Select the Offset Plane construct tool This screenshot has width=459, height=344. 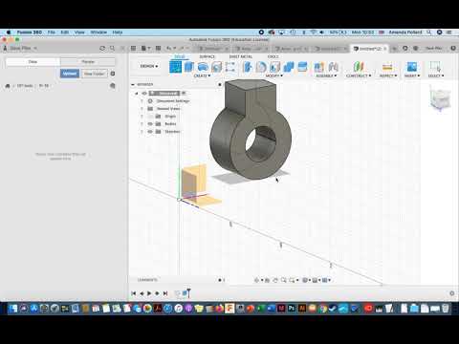[359, 67]
